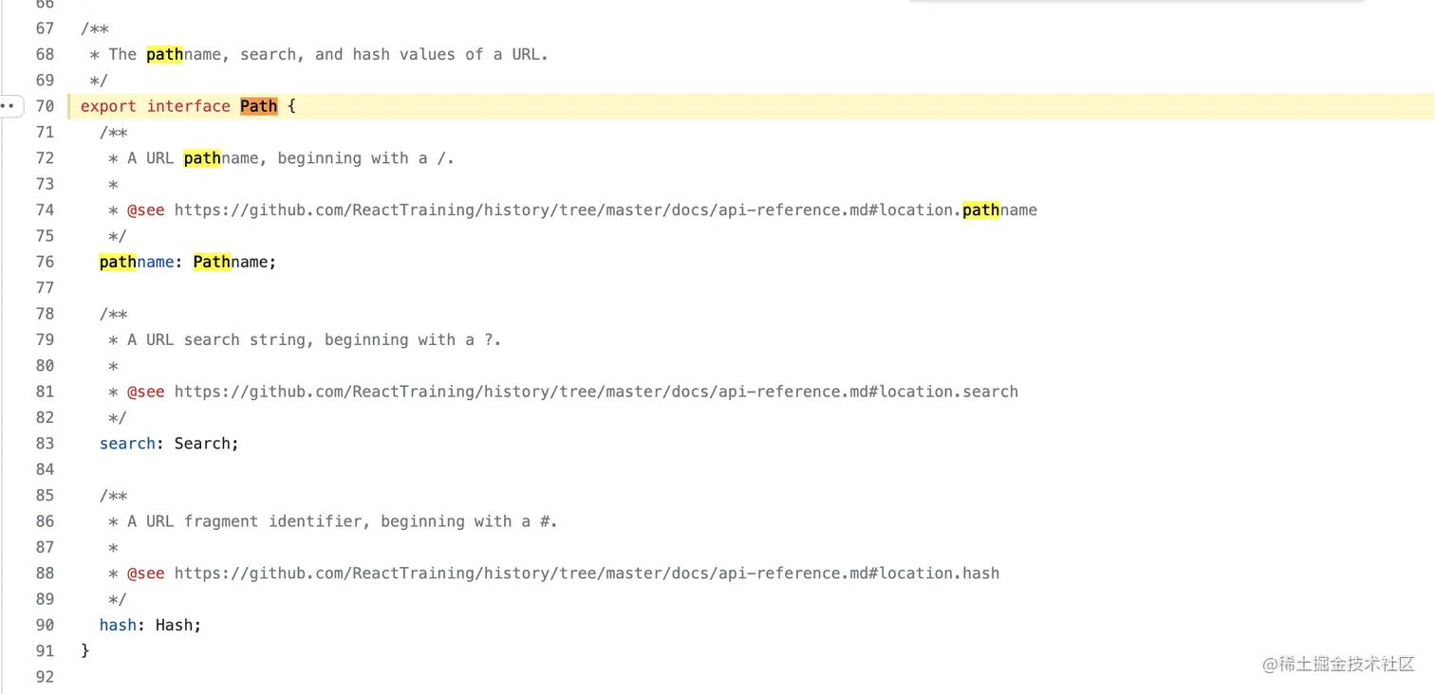Click the closing brace on line 91
Screen dimensions: 1435x694
85,650
